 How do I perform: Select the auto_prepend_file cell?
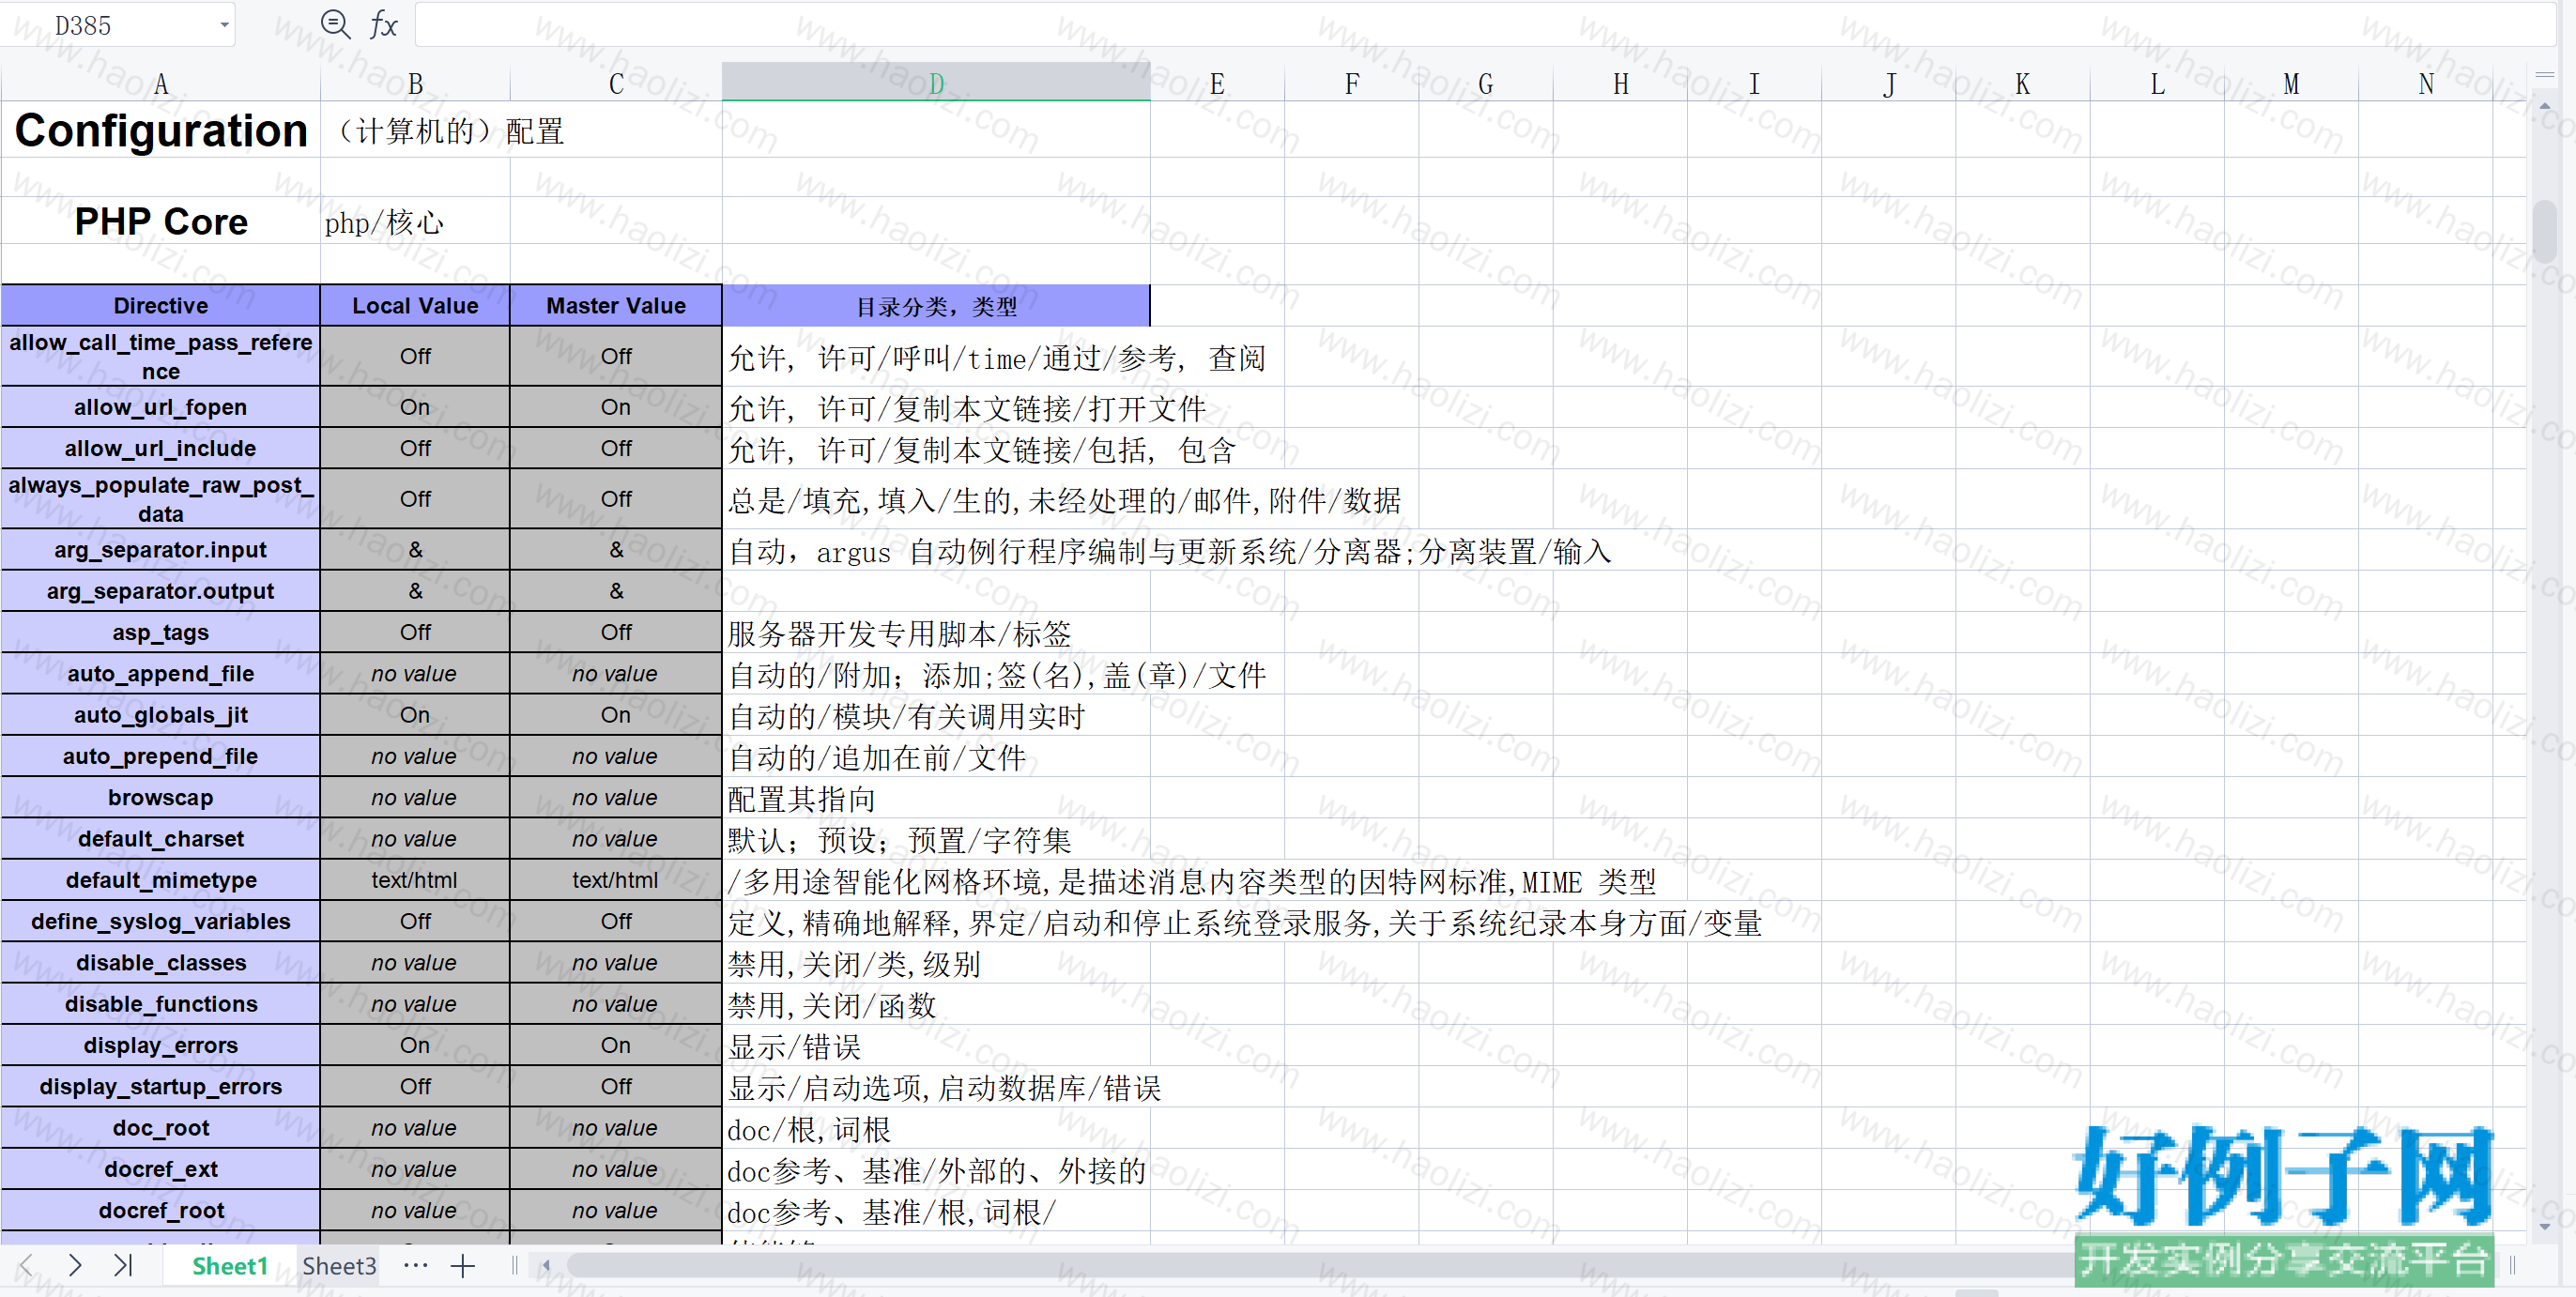point(160,756)
